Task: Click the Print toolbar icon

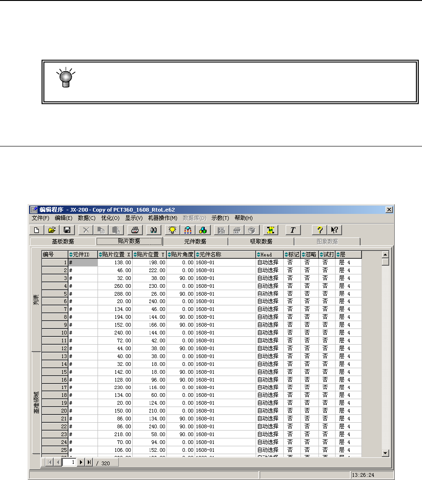Action: click(135, 230)
